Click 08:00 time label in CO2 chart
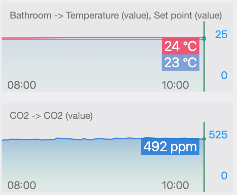The width and height of the screenshot is (237, 195). click(22, 185)
